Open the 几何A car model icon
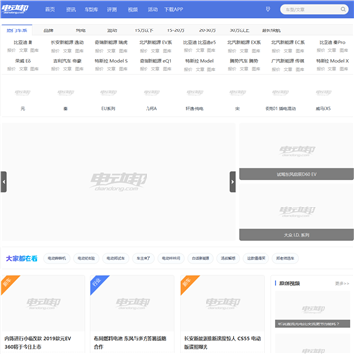 151,98
